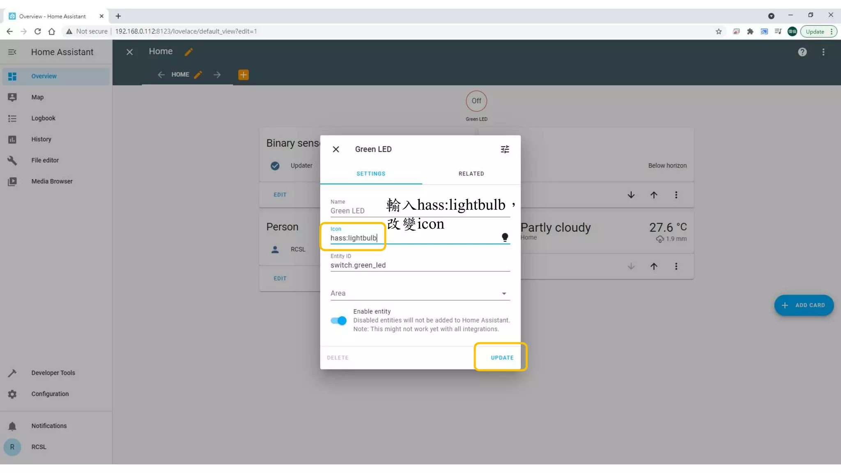Open entity advanced settings sliders icon
Screen dimensions: 841x473
pos(505,149)
